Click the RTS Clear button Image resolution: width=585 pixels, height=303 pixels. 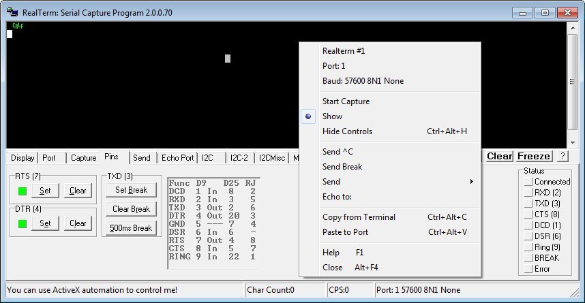click(x=78, y=191)
